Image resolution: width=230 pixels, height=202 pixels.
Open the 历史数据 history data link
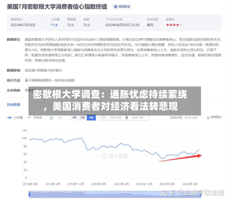coord(13,104)
